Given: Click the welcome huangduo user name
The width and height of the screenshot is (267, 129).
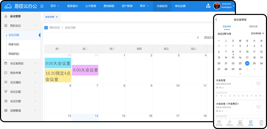Looking at the screenshot, I should (226, 5).
